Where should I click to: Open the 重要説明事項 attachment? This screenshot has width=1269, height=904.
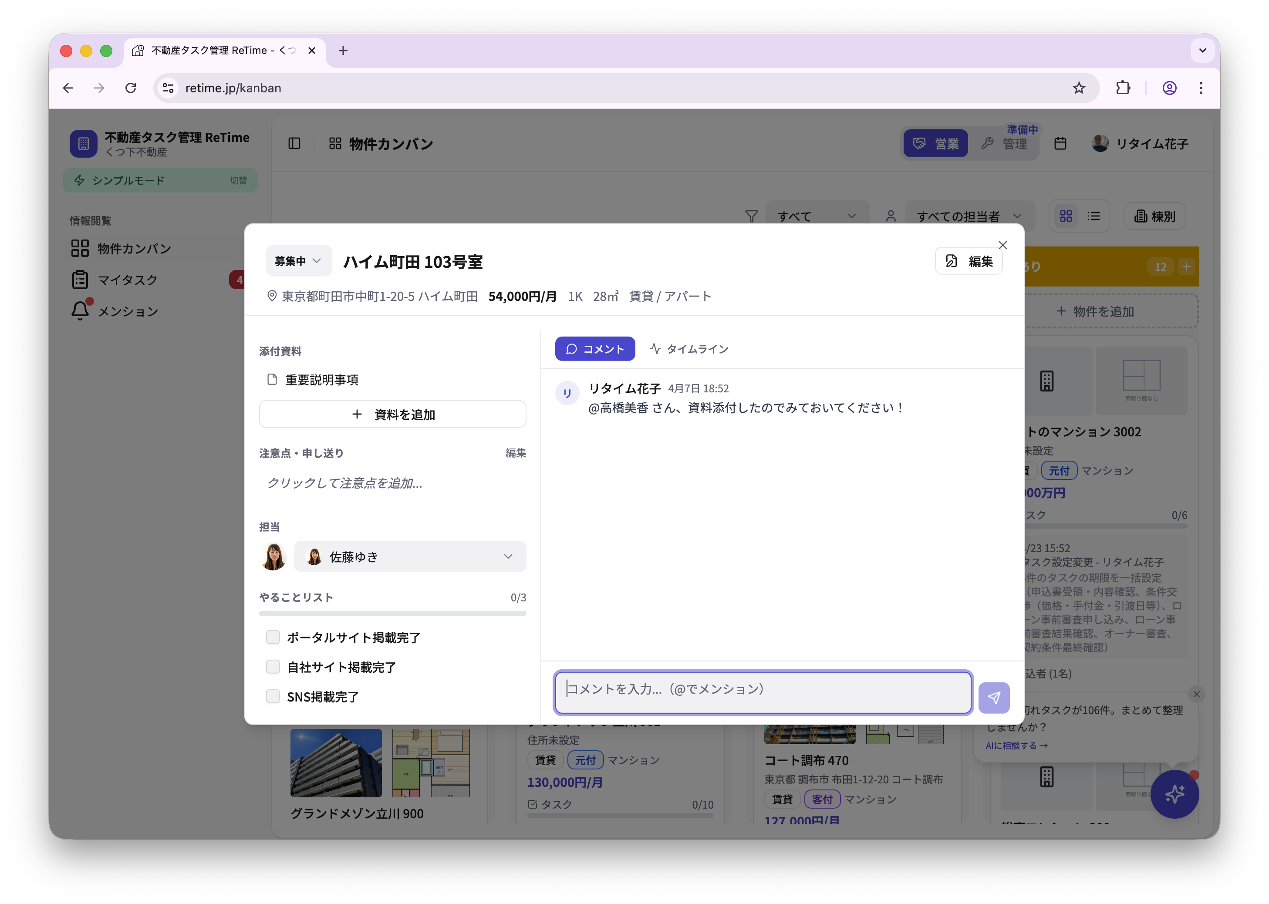313,380
